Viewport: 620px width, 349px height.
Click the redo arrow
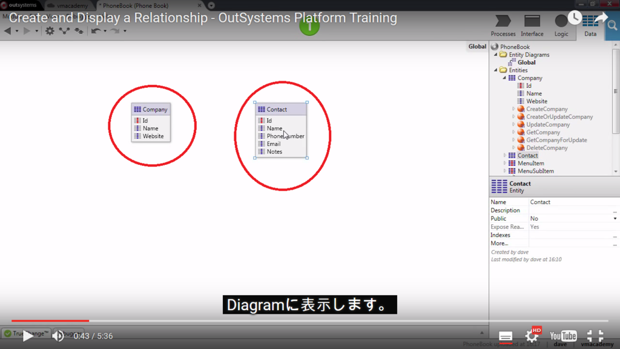(114, 31)
